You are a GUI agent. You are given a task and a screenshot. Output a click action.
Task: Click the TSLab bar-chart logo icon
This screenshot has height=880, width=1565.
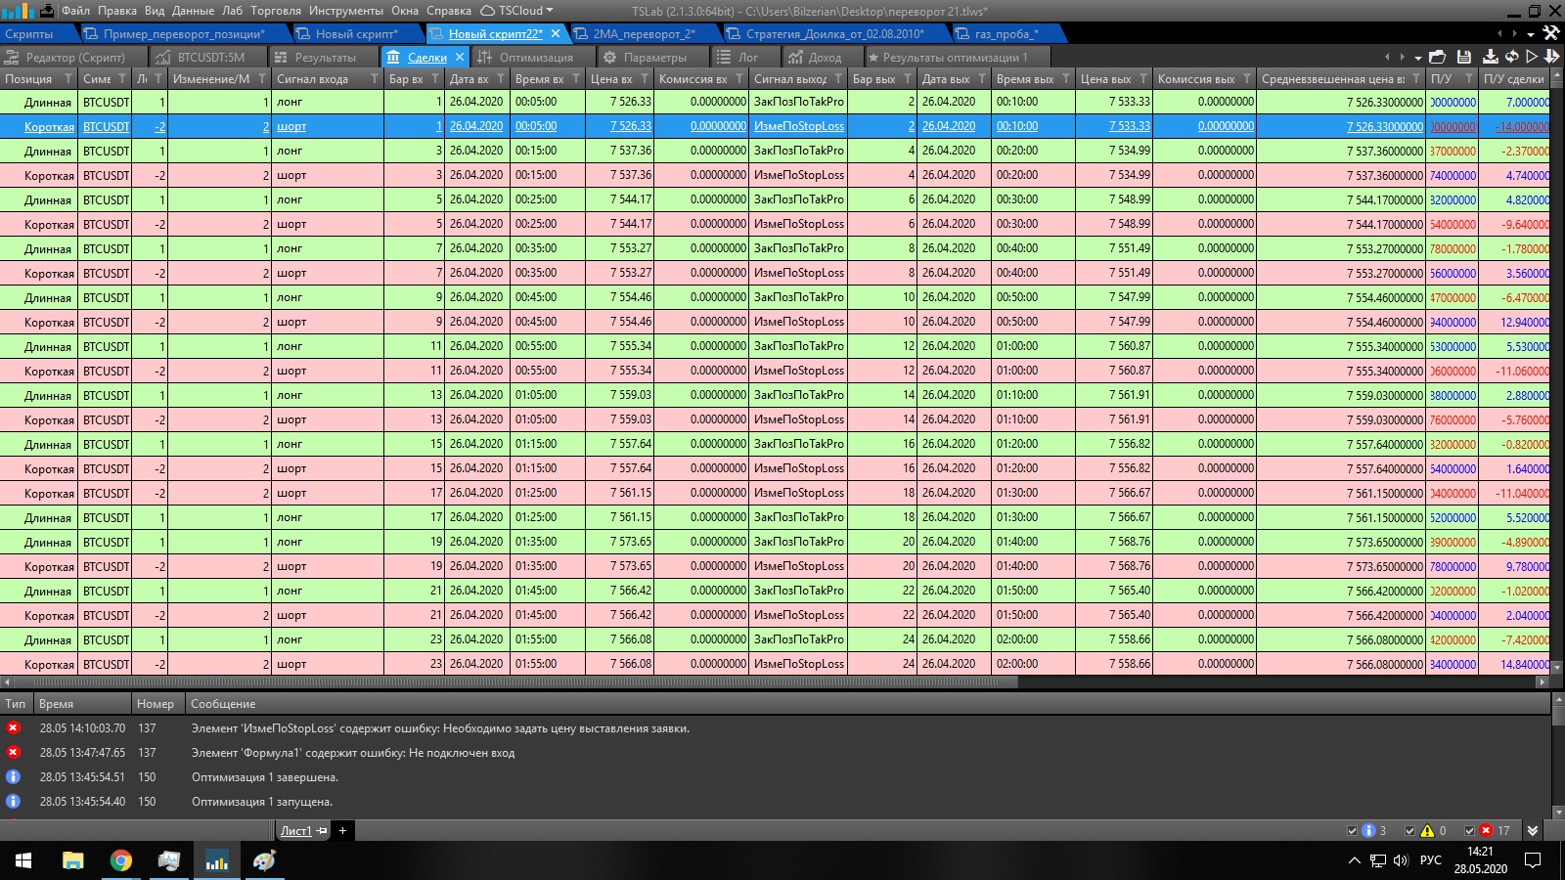pyautogui.click(x=18, y=11)
